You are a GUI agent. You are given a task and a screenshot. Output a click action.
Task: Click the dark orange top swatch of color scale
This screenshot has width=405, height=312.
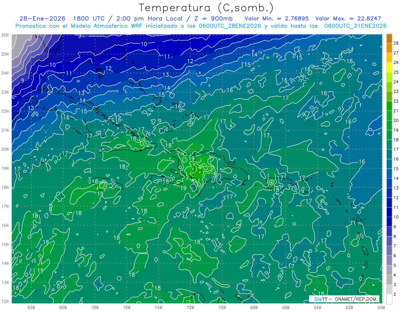(x=389, y=38)
